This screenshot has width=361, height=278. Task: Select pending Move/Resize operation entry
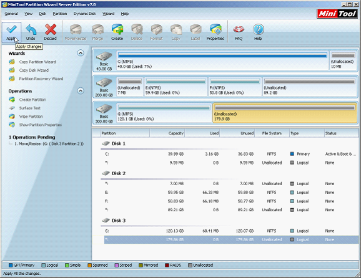tap(49, 144)
